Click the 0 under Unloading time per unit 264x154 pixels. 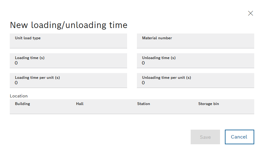(143, 83)
